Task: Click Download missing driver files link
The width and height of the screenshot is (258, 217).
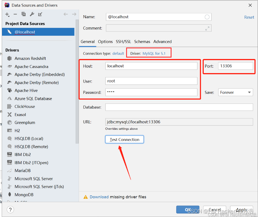Action: [99, 197]
